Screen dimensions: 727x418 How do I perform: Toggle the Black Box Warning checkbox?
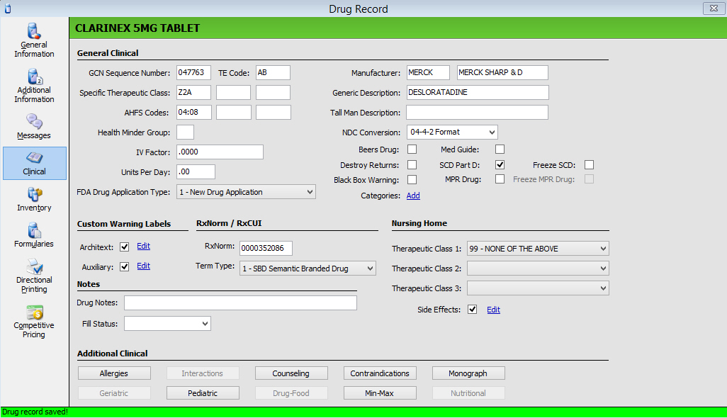(x=412, y=179)
